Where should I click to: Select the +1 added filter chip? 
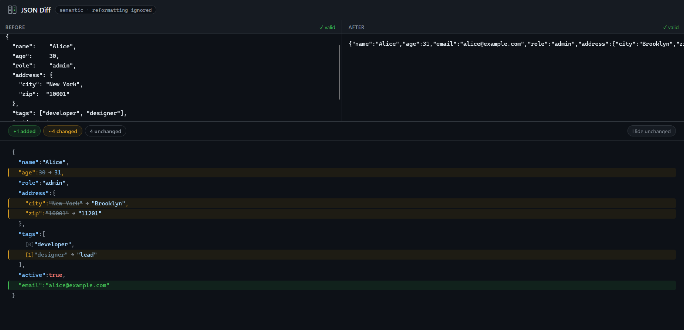pyautogui.click(x=24, y=131)
